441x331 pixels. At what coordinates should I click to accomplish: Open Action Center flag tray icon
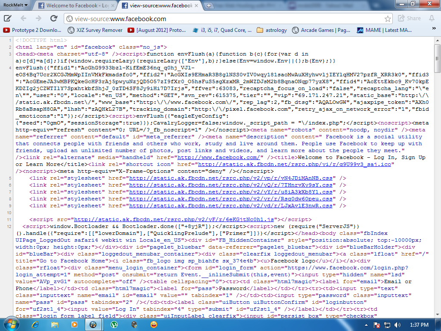[377, 325]
